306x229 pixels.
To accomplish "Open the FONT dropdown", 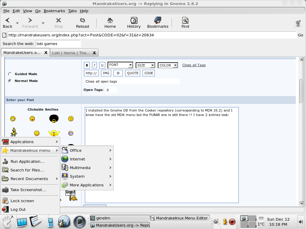I will [120, 65].
